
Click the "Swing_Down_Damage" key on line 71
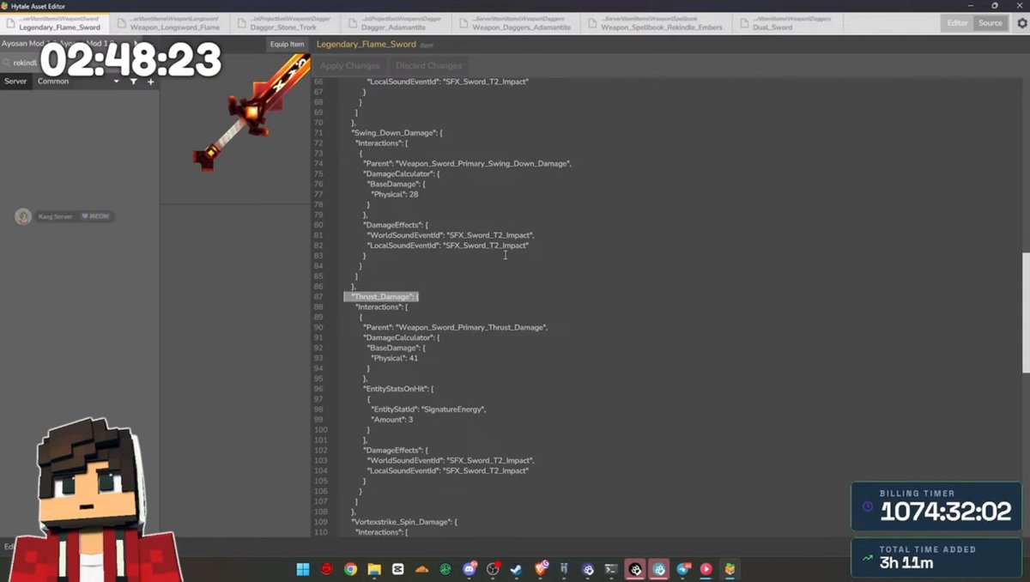click(396, 133)
